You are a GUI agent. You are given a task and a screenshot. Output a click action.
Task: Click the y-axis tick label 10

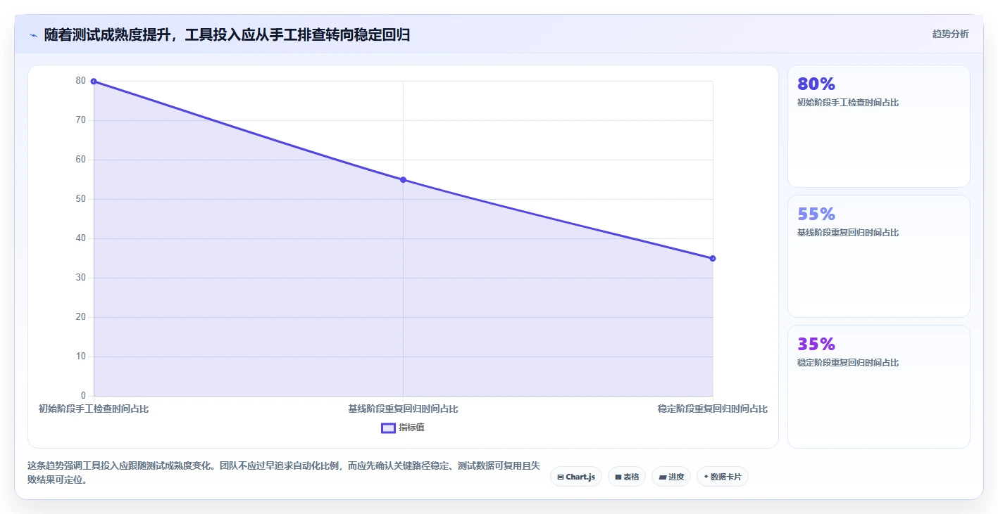click(81, 356)
